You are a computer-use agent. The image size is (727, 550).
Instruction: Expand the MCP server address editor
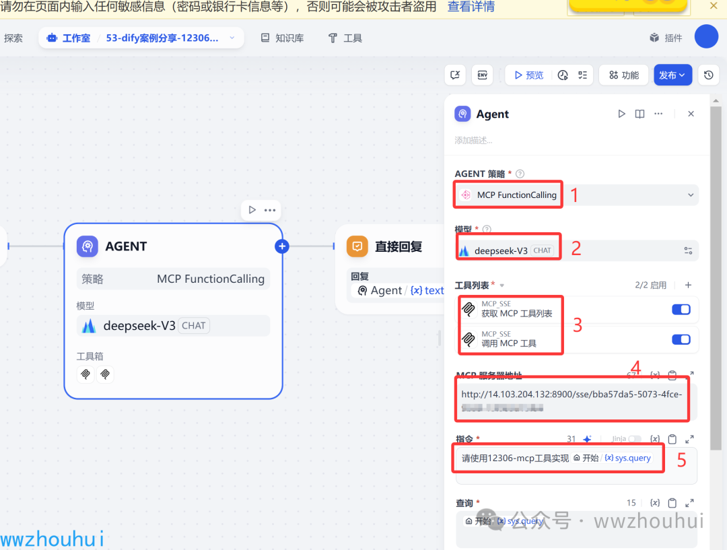690,374
